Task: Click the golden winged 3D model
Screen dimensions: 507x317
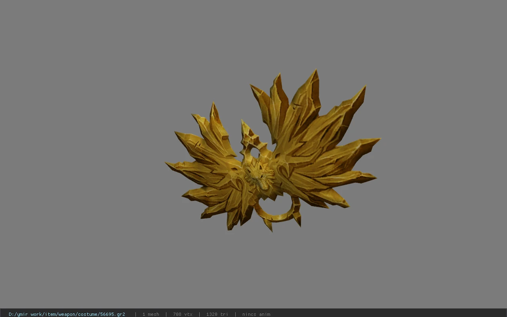Action: (x=273, y=151)
